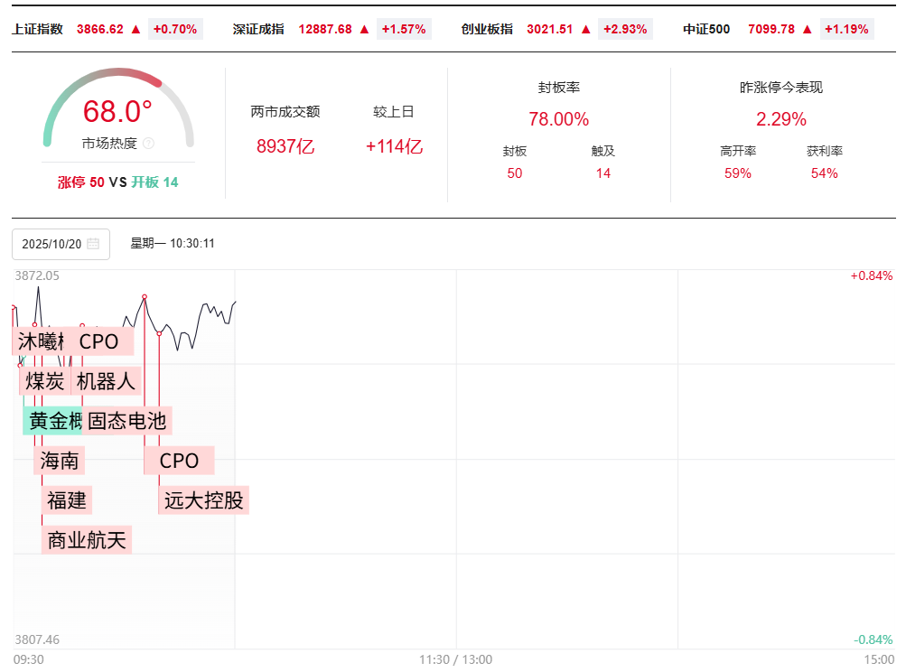Click the 涨停 50 count label
This screenshot has height=672, width=906.
[80, 182]
